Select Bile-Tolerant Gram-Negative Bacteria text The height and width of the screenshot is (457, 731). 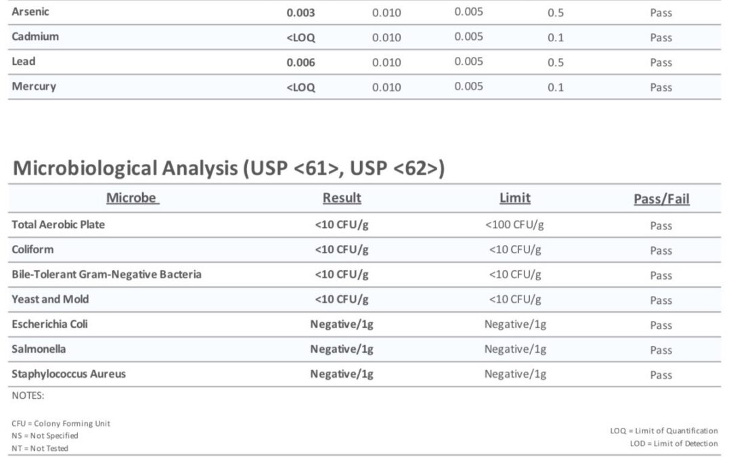pyautogui.click(x=106, y=274)
